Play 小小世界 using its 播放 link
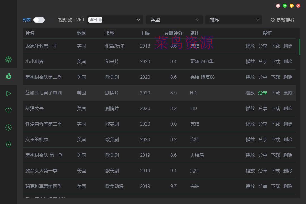 coord(250,61)
